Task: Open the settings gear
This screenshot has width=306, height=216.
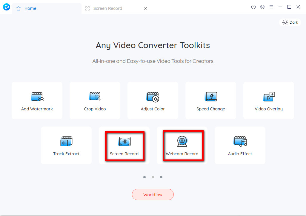Action: tap(262, 7)
